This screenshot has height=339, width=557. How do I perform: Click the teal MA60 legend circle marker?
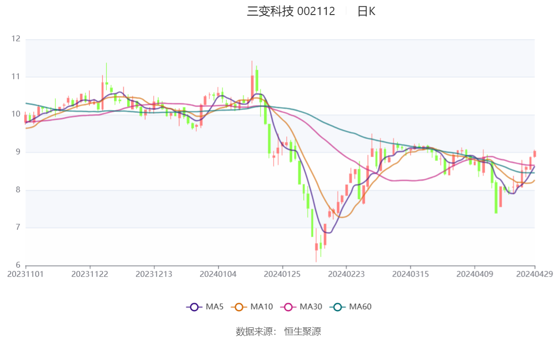pyautogui.click(x=338, y=307)
